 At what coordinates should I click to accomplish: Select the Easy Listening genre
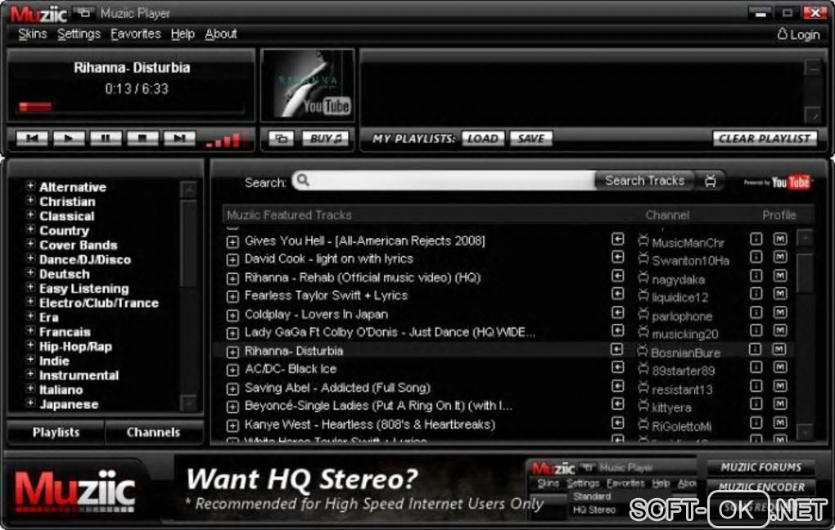[x=83, y=289]
